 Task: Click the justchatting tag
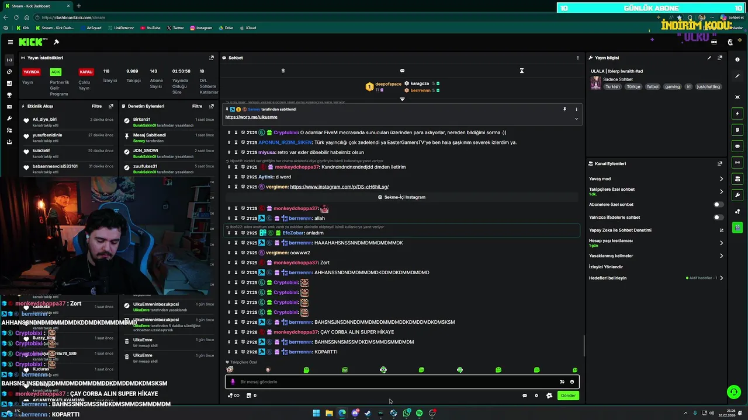pos(708,87)
